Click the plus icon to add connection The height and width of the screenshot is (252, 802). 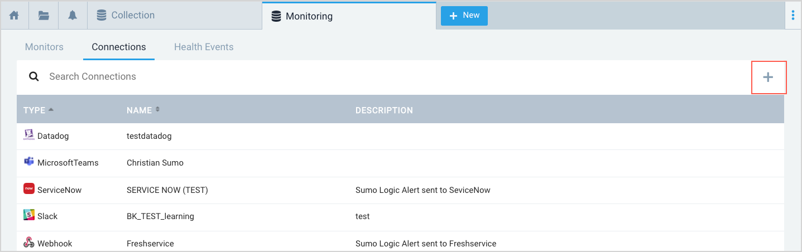[768, 77]
